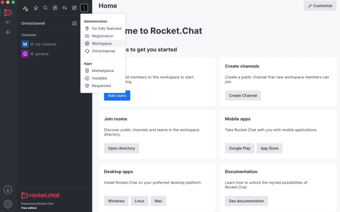Click the plus icon to add a server
The width and height of the screenshot is (340, 212).
tap(8, 32)
